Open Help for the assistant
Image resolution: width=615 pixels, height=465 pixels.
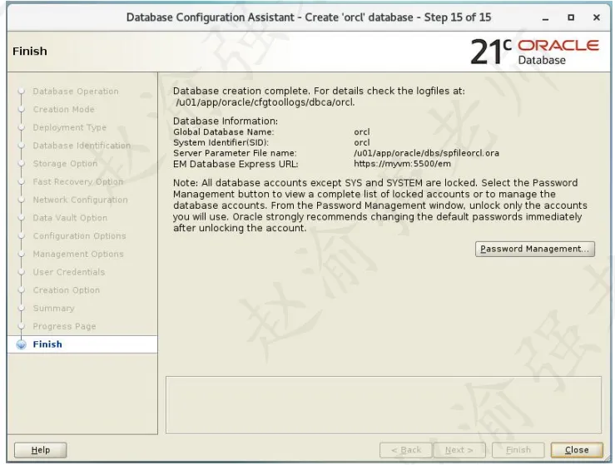click(x=41, y=450)
